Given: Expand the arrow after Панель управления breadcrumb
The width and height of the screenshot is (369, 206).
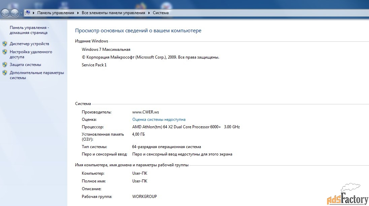Looking at the screenshot, I should 78,13.
